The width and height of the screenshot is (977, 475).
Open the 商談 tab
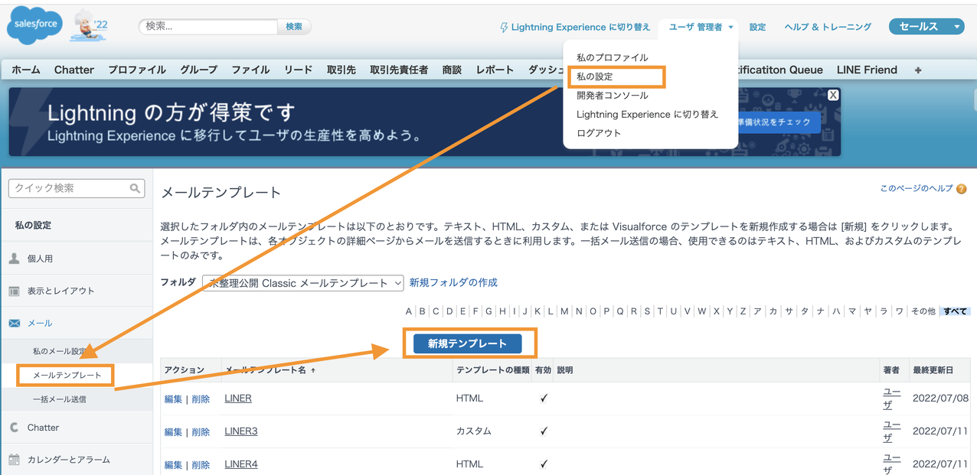pos(452,70)
